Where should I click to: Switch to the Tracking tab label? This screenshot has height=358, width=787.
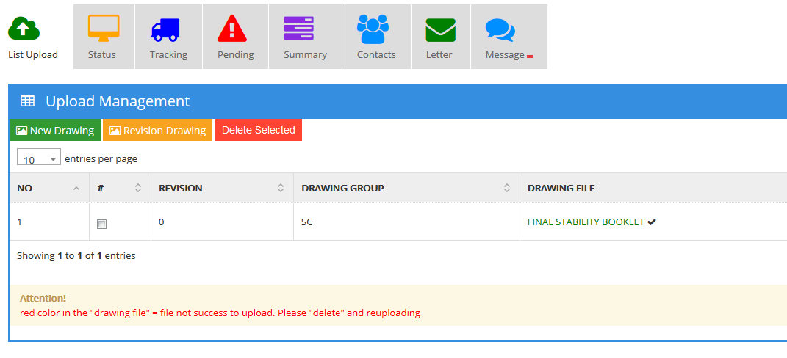coord(168,55)
